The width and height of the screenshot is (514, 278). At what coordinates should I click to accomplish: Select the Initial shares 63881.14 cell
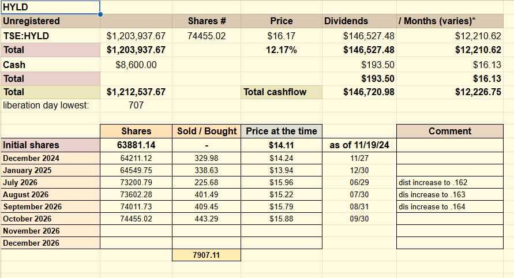136,145
